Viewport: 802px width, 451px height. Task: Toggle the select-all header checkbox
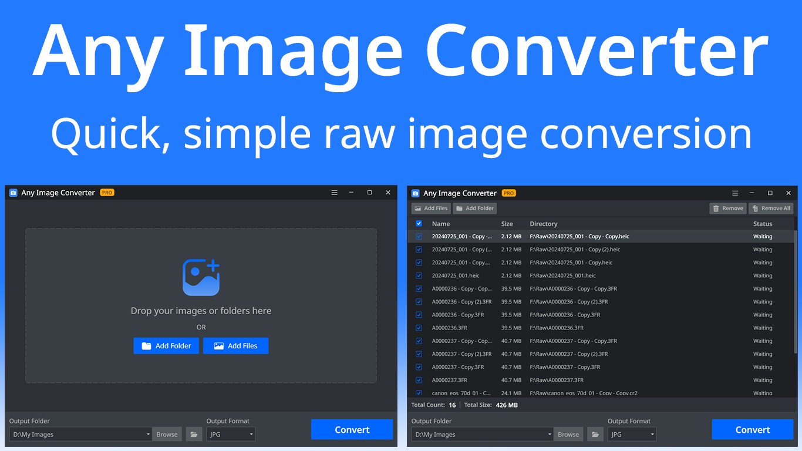[x=419, y=224]
